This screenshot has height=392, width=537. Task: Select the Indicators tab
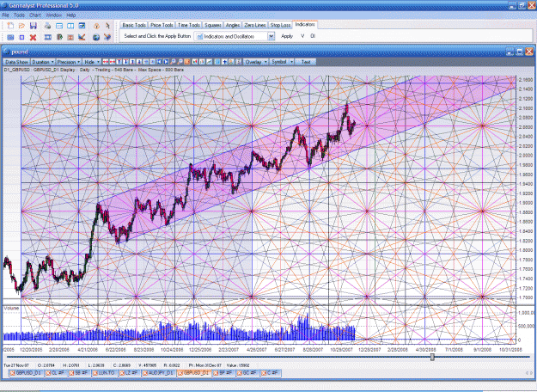pyautogui.click(x=305, y=24)
